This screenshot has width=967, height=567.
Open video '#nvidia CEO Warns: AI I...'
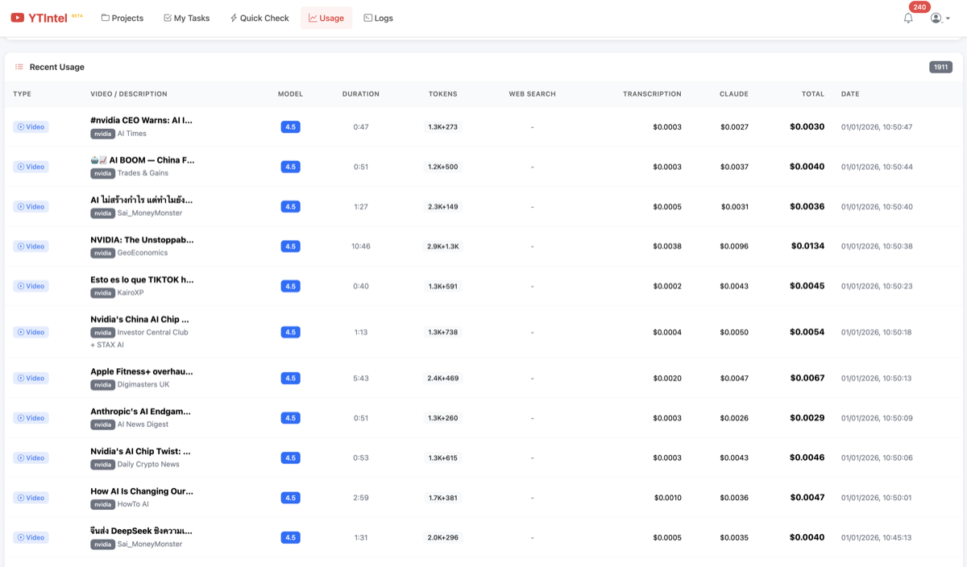(142, 120)
